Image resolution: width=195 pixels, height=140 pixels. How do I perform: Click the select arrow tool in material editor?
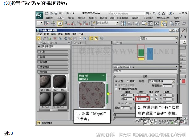point(38,38)
